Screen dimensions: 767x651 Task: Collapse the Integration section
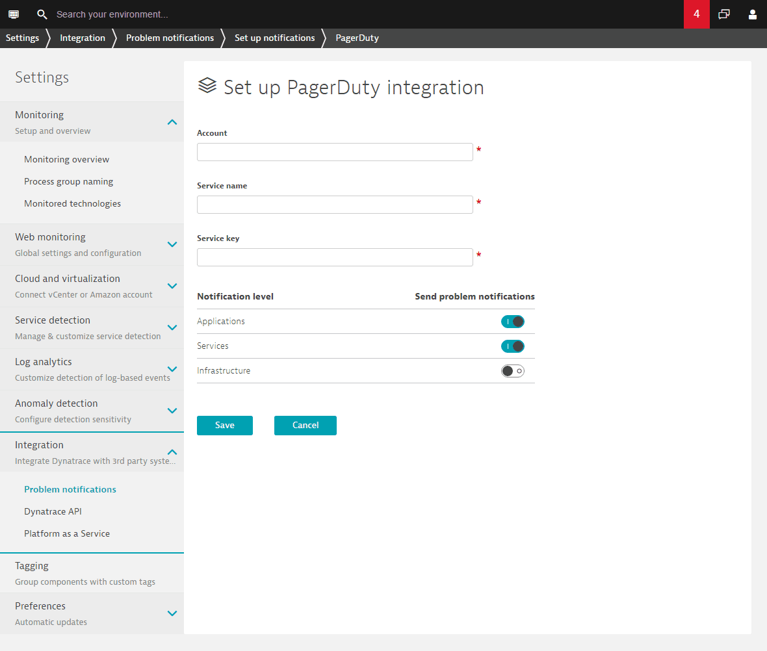point(172,452)
